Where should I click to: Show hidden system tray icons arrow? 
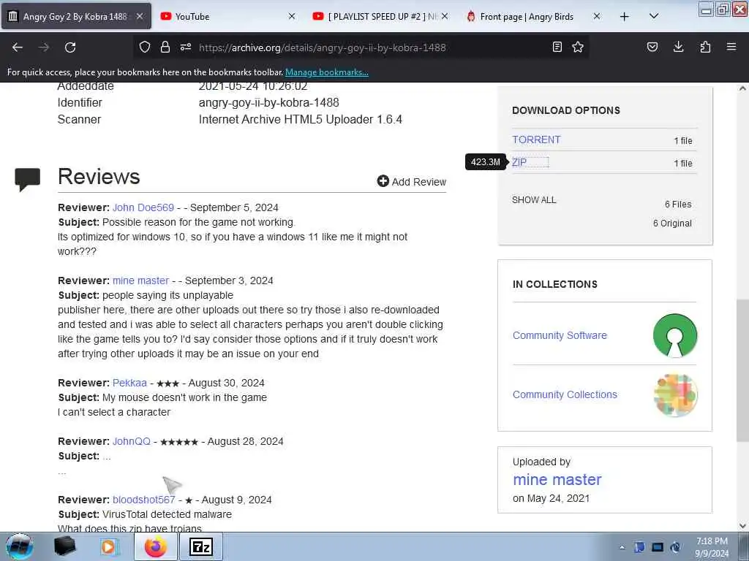[622, 548]
